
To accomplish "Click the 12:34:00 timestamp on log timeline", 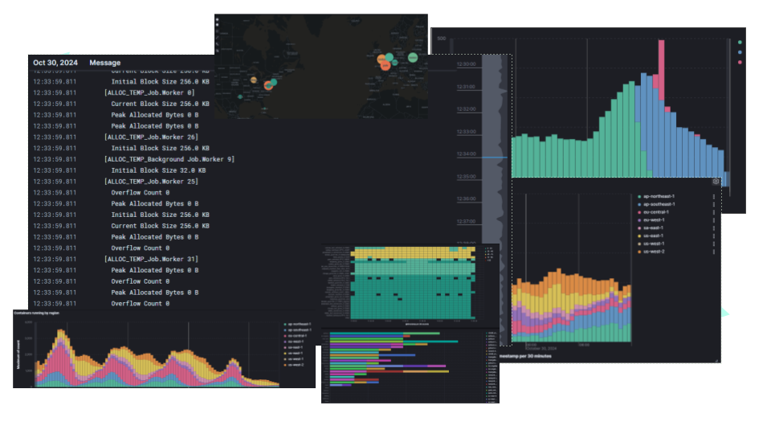I will tap(467, 154).
